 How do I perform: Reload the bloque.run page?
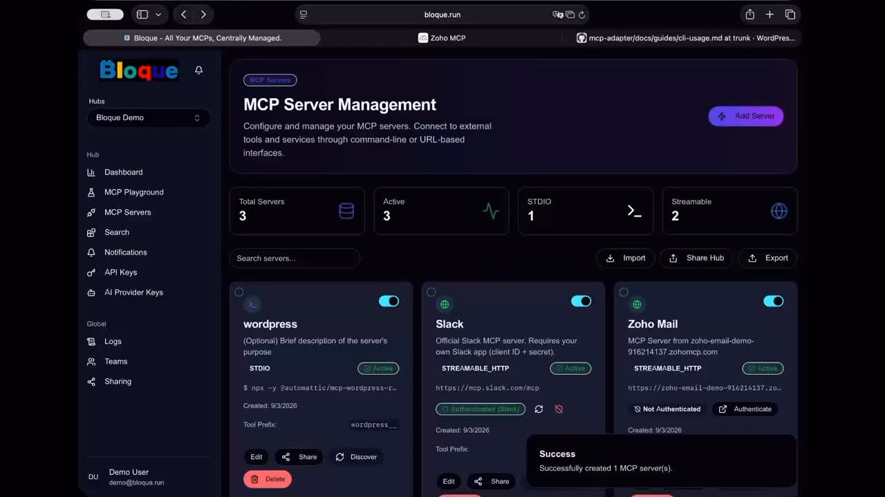point(581,14)
